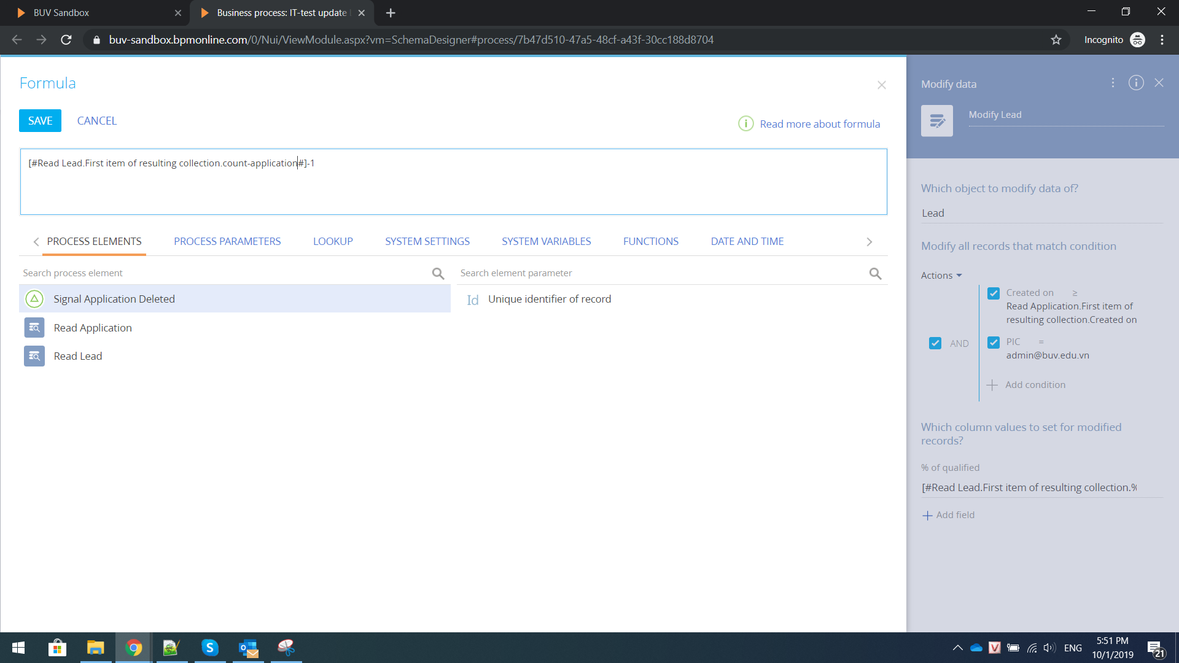The width and height of the screenshot is (1179, 663).
Task: Close the Modify data panel
Action: [x=1159, y=83]
